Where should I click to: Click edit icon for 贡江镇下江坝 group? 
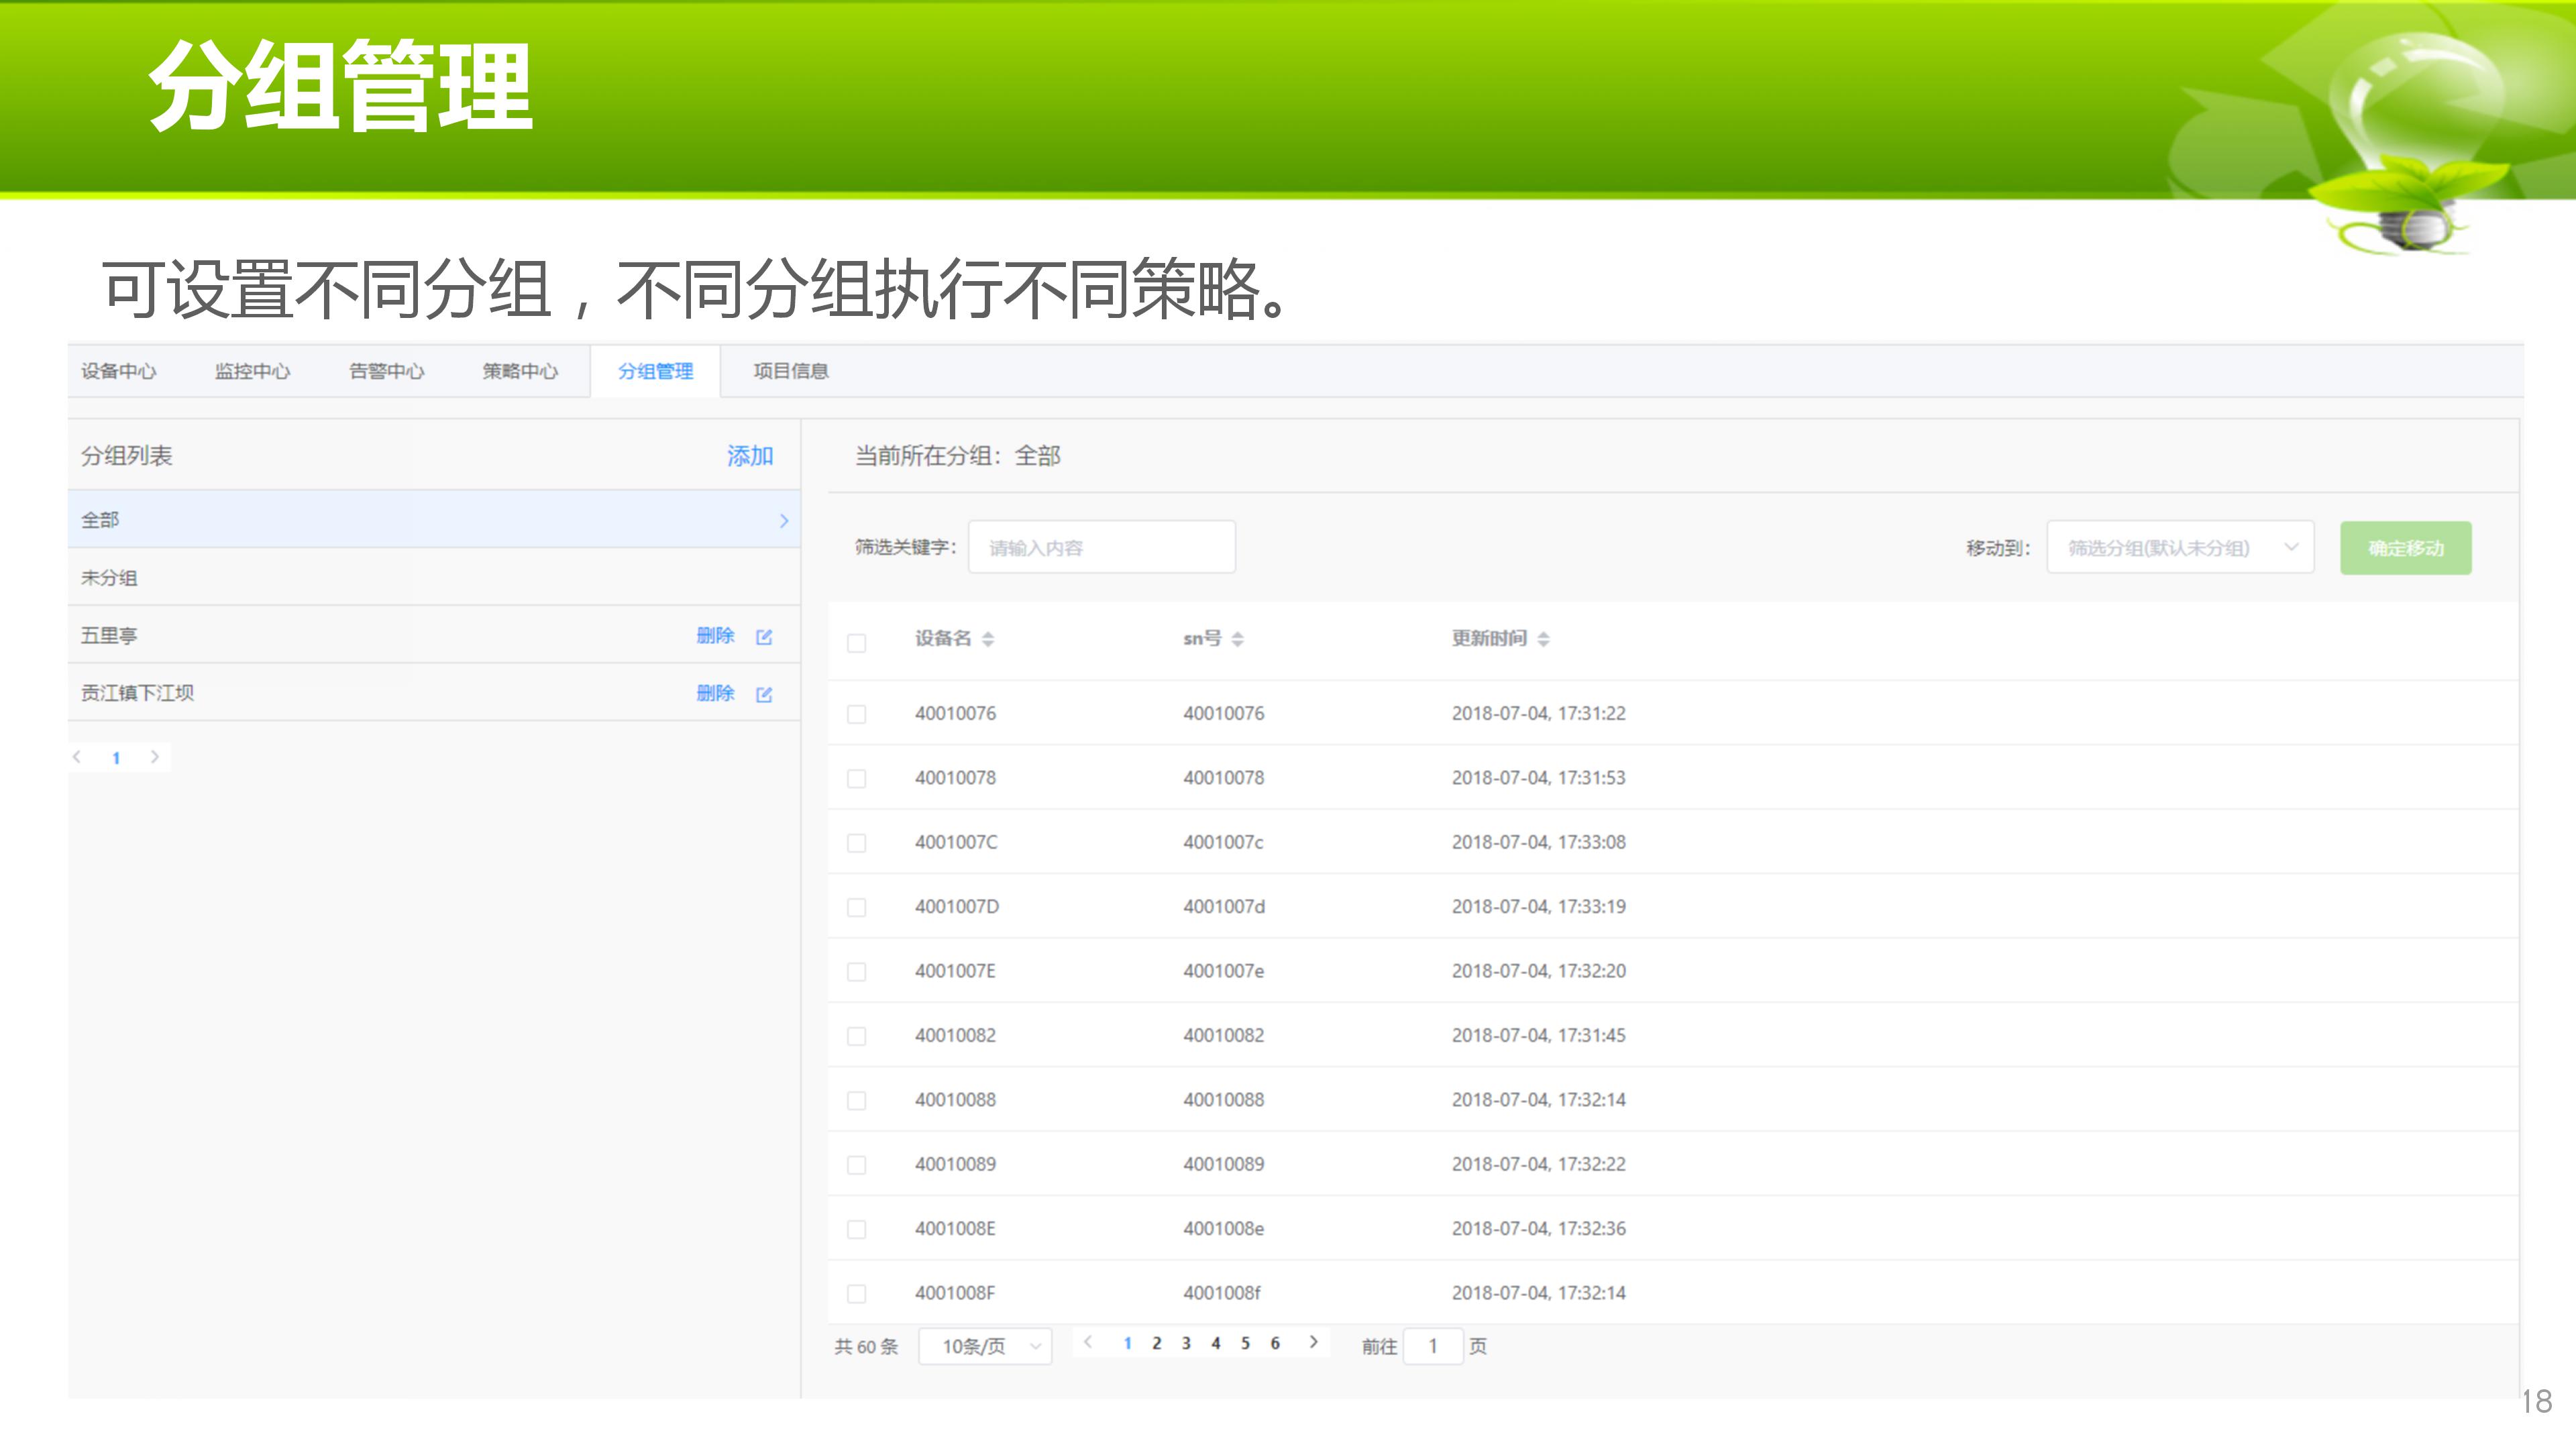(764, 694)
